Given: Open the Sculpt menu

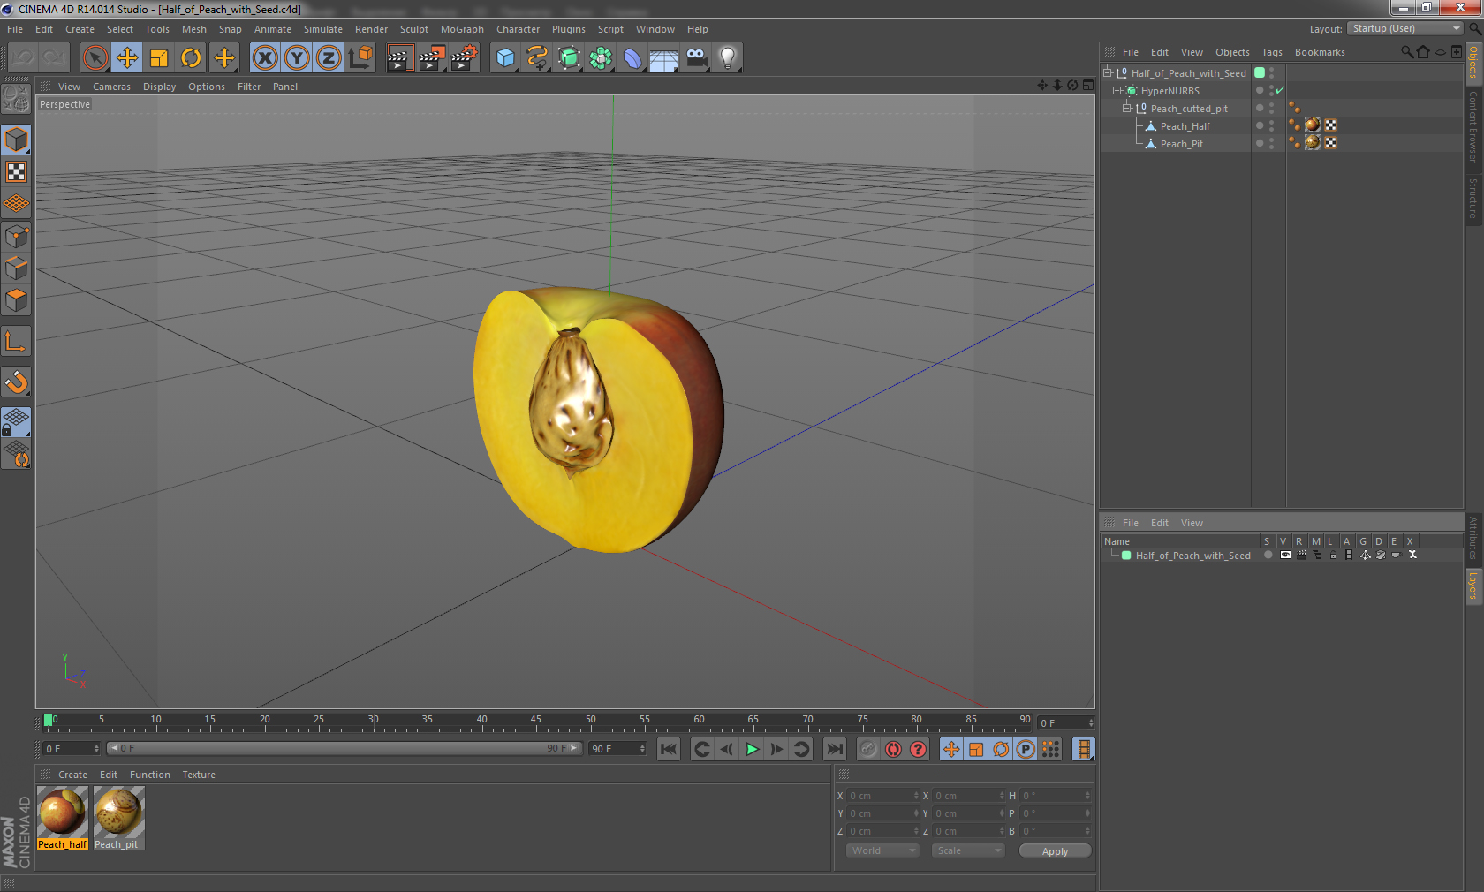Looking at the screenshot, I should (413, 29).
